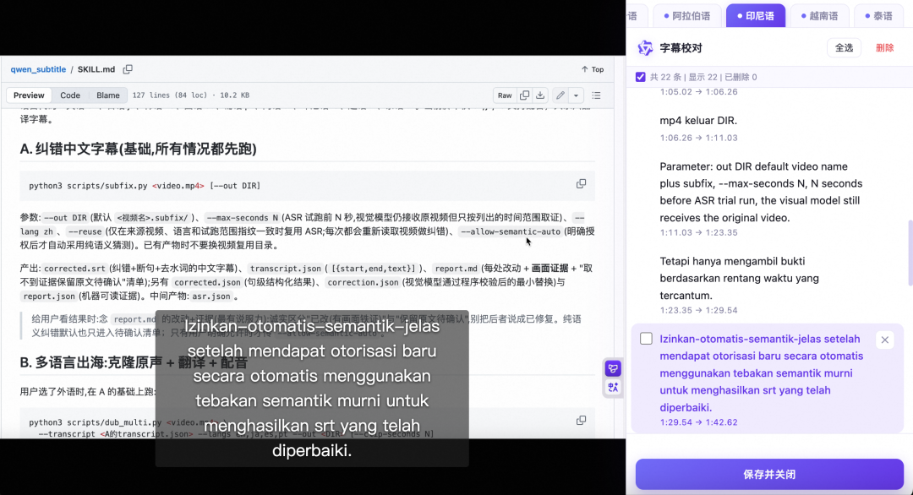
Task: Click the '127 lines (84 loc) · 10.2 KB' info
Action: 190,95
